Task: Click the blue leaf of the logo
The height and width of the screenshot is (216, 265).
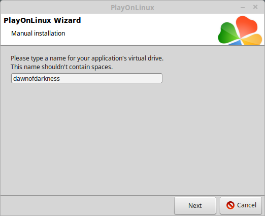Action: (x=237, y=43)
